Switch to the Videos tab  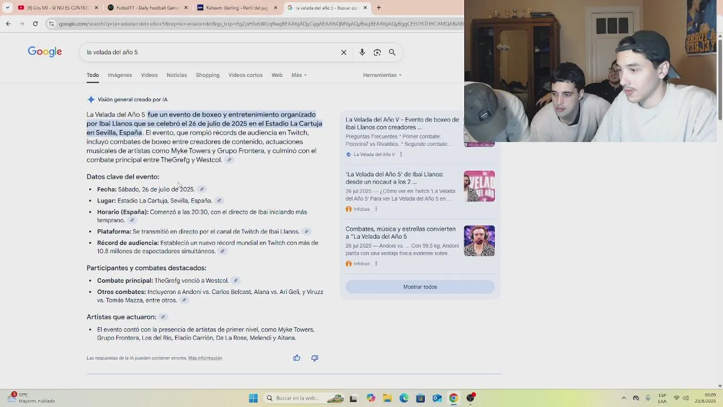pos(149,75)
